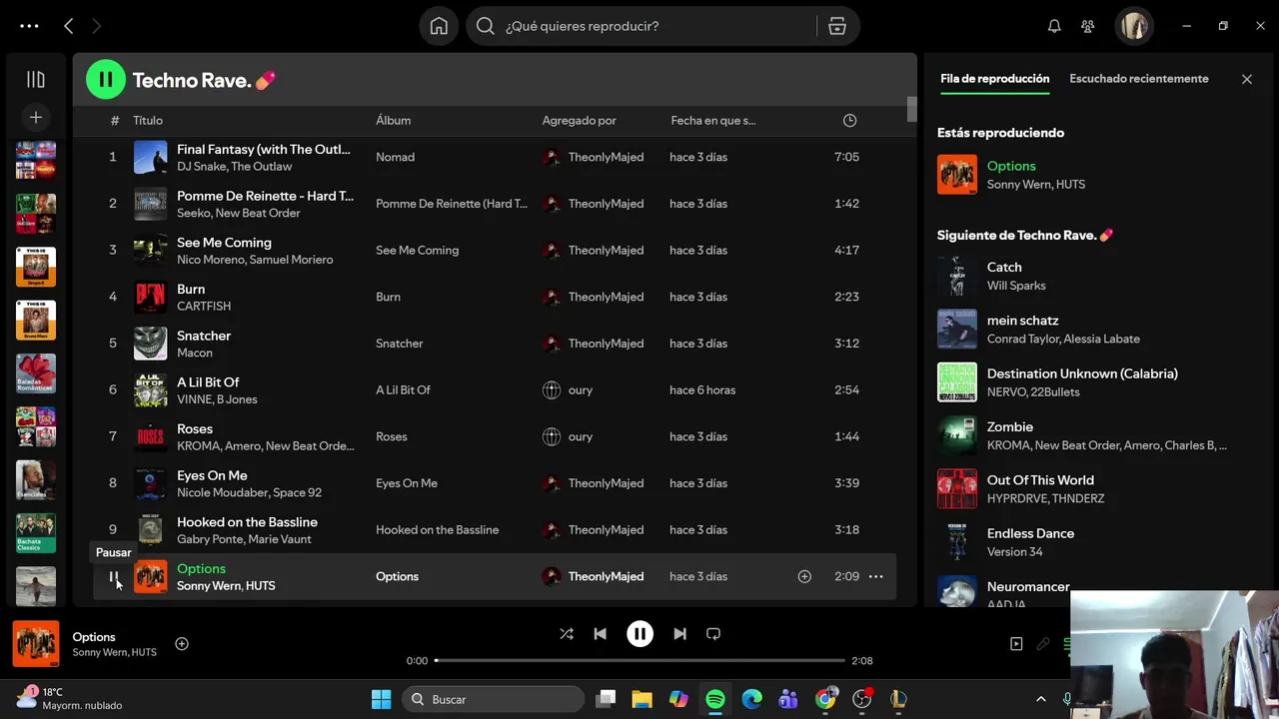Viewport: 1279px width, 719px height.
Task: Show hidden system tray icons chevron
Action: 1040,699
